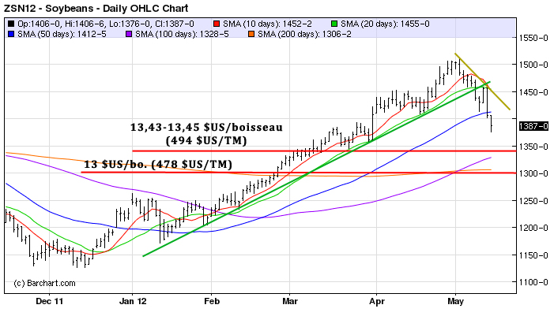Image resolution: width=554 pixels, height=316 pixels.
Task: Click the May date axis label
Action: (x=456, y=301)
